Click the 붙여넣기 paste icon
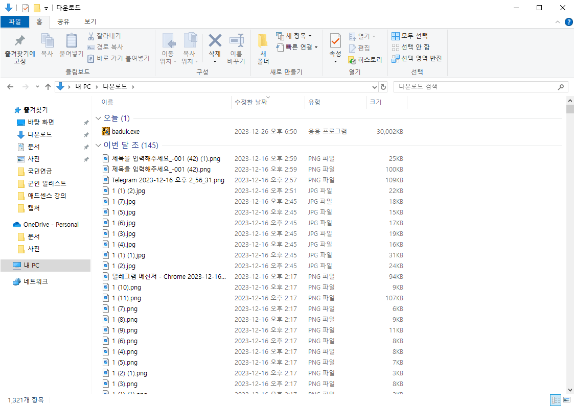574x406 pixels. tap(72, 45)
